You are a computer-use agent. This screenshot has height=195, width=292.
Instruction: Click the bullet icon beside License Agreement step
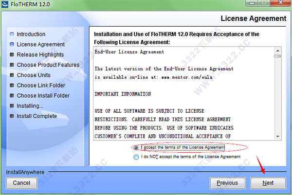click(x=12, y=44)
